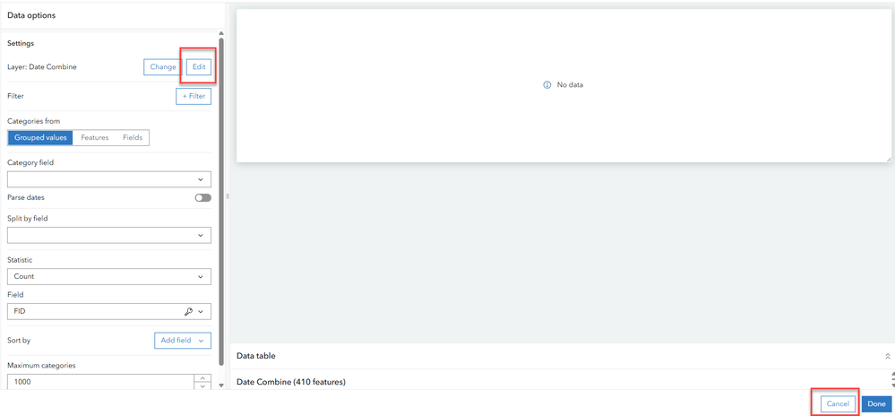
Task: Collapse Data table with double chevron icon
Action: [888, 356]
